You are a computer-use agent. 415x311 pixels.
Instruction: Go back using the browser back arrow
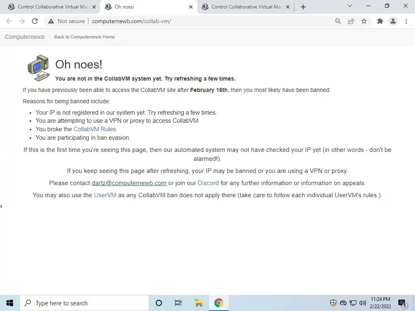point(9,21)
